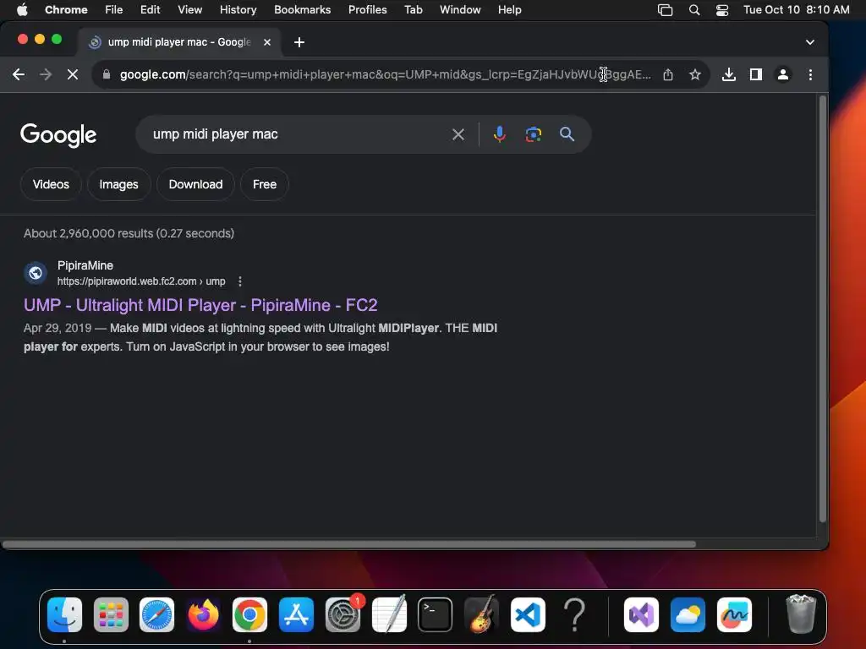Start voice search with microphone
This screenshot has height=649, width=866.
[x=499, y=134]
